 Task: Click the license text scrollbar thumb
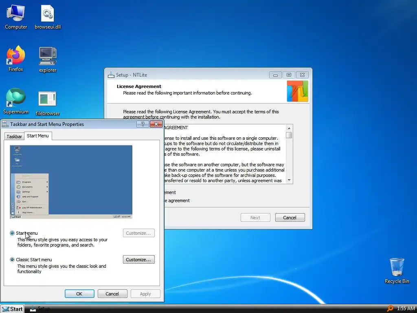click(289, 135)
